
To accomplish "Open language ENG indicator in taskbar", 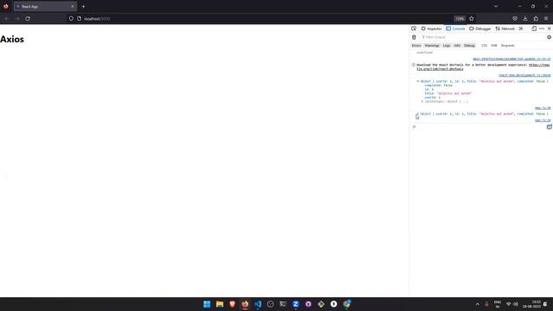I will point(498,304).
